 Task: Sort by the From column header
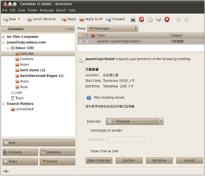tap(133, 36)
